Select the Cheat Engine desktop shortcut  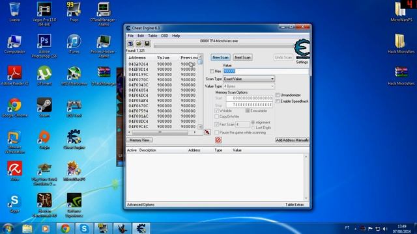coord(74,139)
